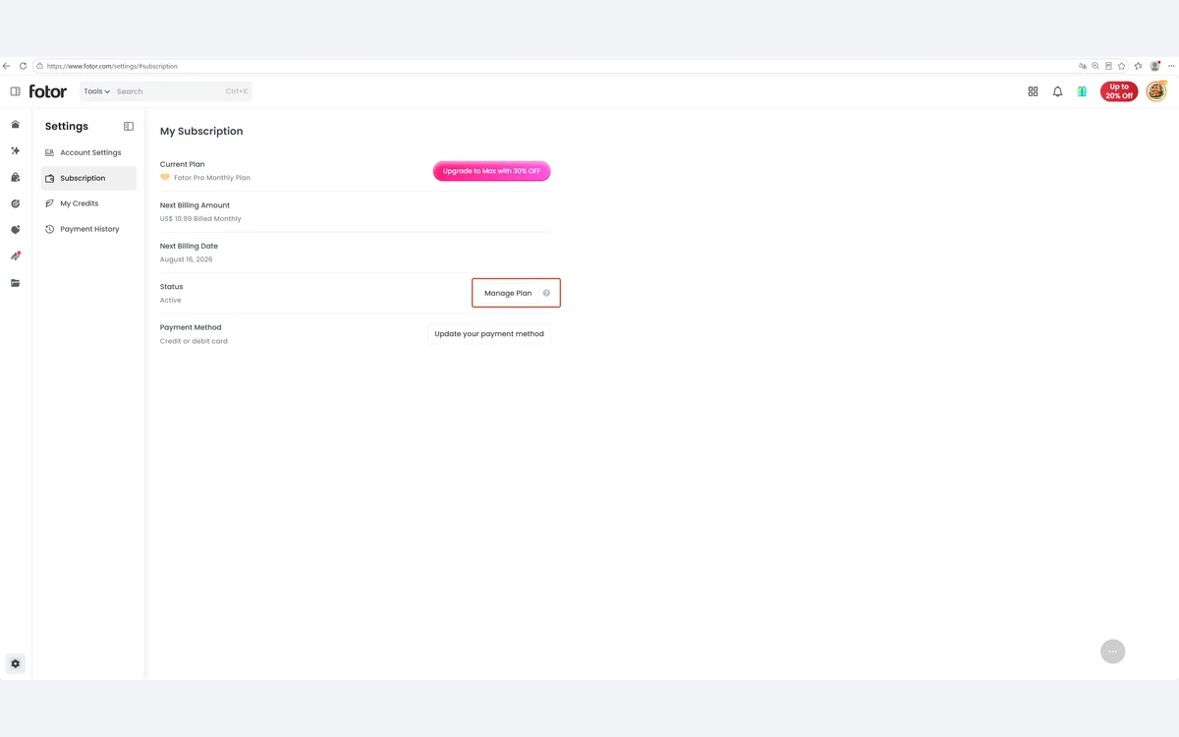
Task: Click the US$ 10.99 Billed Monthly text
Action: (200, 219)
